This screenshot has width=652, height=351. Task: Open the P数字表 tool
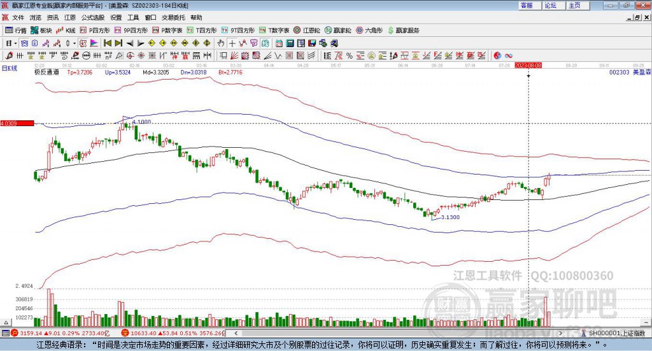click(167, 31)
